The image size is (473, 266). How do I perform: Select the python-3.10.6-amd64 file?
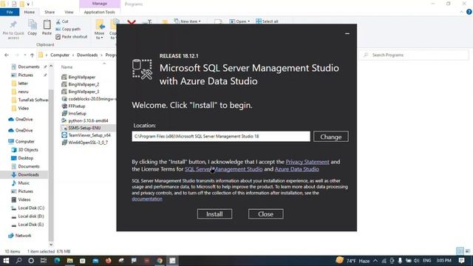pyautogui.click(x=85, y=120)
